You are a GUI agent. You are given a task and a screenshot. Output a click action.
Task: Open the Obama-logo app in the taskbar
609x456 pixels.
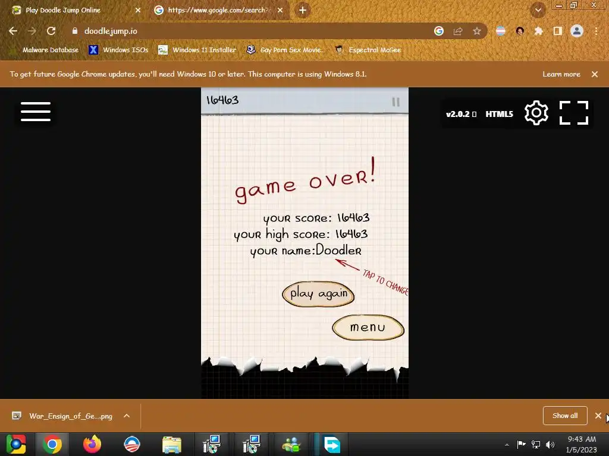pyautogui.click(x=132, y=444)
